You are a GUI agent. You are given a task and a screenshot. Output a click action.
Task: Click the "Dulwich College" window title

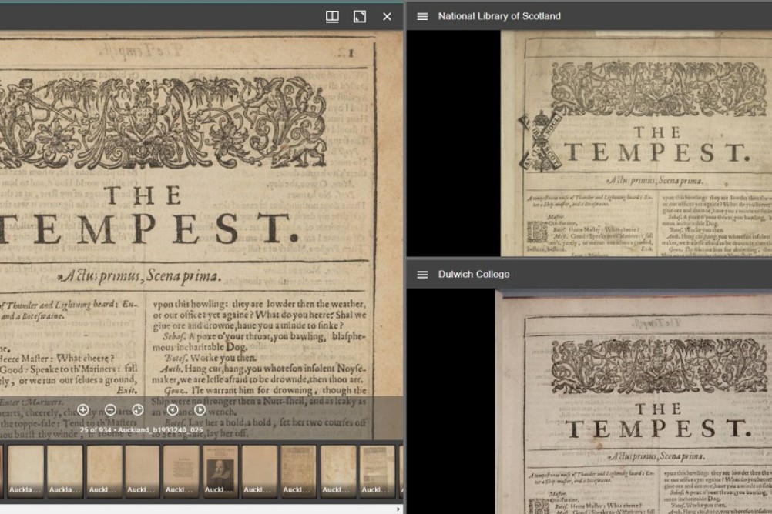pos(474,275)
